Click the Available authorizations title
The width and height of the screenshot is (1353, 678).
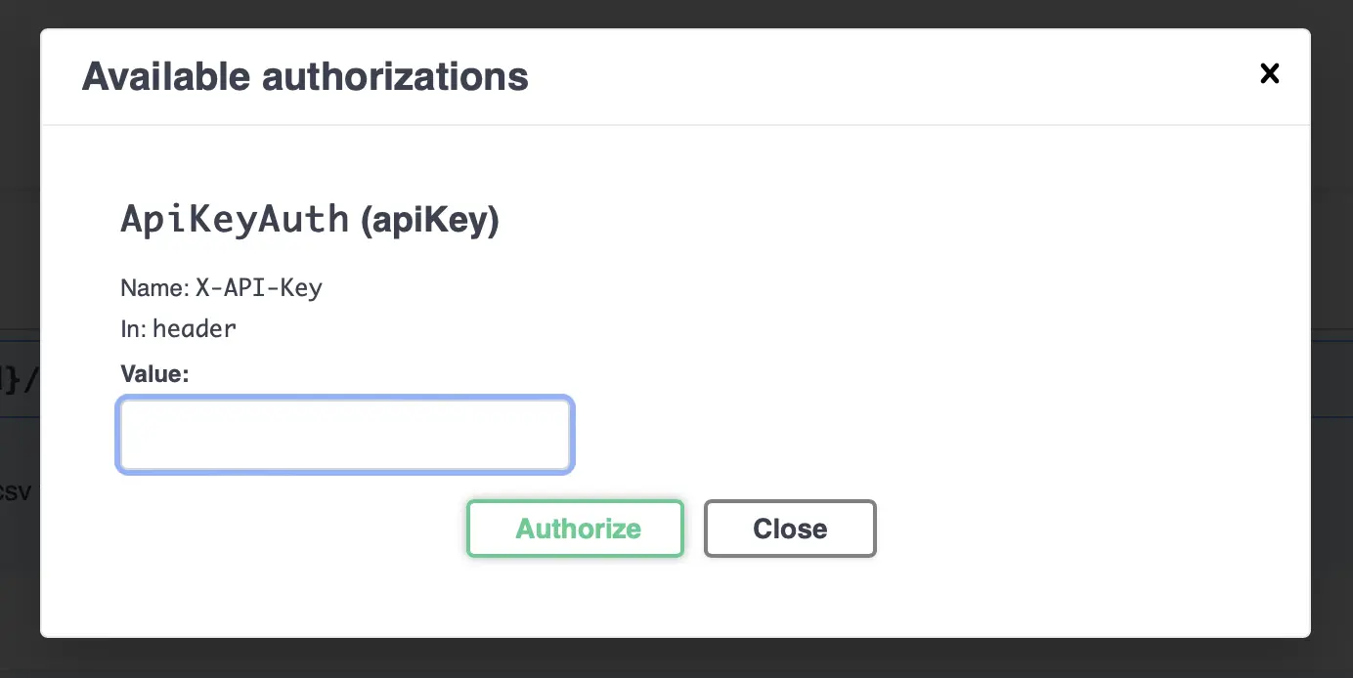click(x=305, y=76)
